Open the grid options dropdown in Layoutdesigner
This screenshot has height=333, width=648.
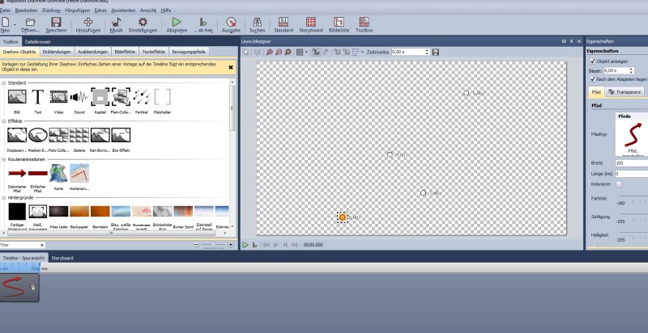pyautogui.click(x=307, y=52)
